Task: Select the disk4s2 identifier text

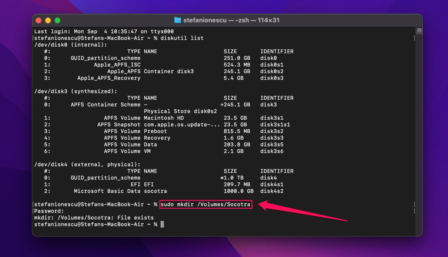Action: 272,191
